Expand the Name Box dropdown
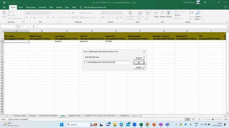 coord(14,26)
